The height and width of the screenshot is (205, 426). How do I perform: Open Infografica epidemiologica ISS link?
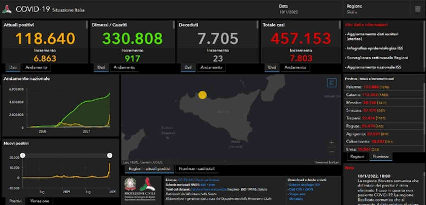point(374,48)
